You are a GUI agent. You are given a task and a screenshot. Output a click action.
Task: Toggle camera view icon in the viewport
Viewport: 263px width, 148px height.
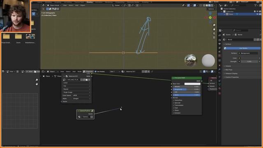(x=214, y=33)
